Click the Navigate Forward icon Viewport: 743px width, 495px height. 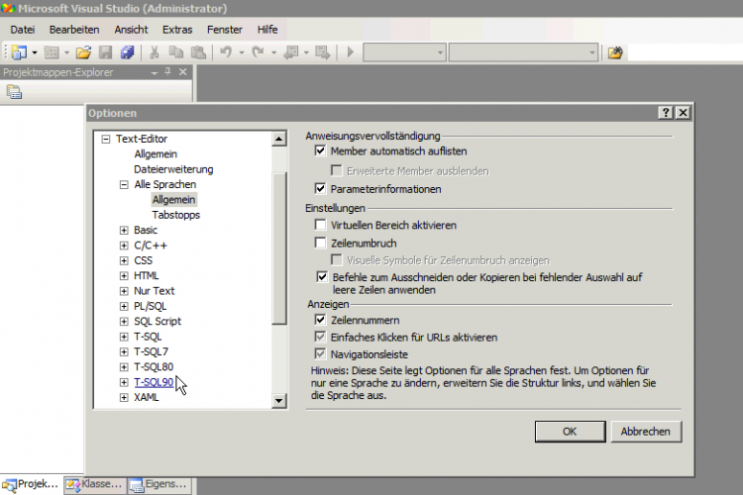click(323, 52)
